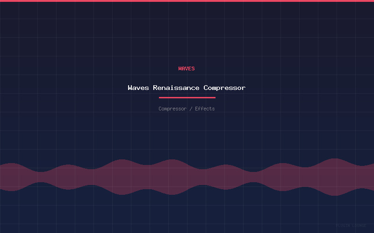This screenshot has height=233, width=374.
Task: Click the Compressor / Effects subtitle
Action: 187,109
